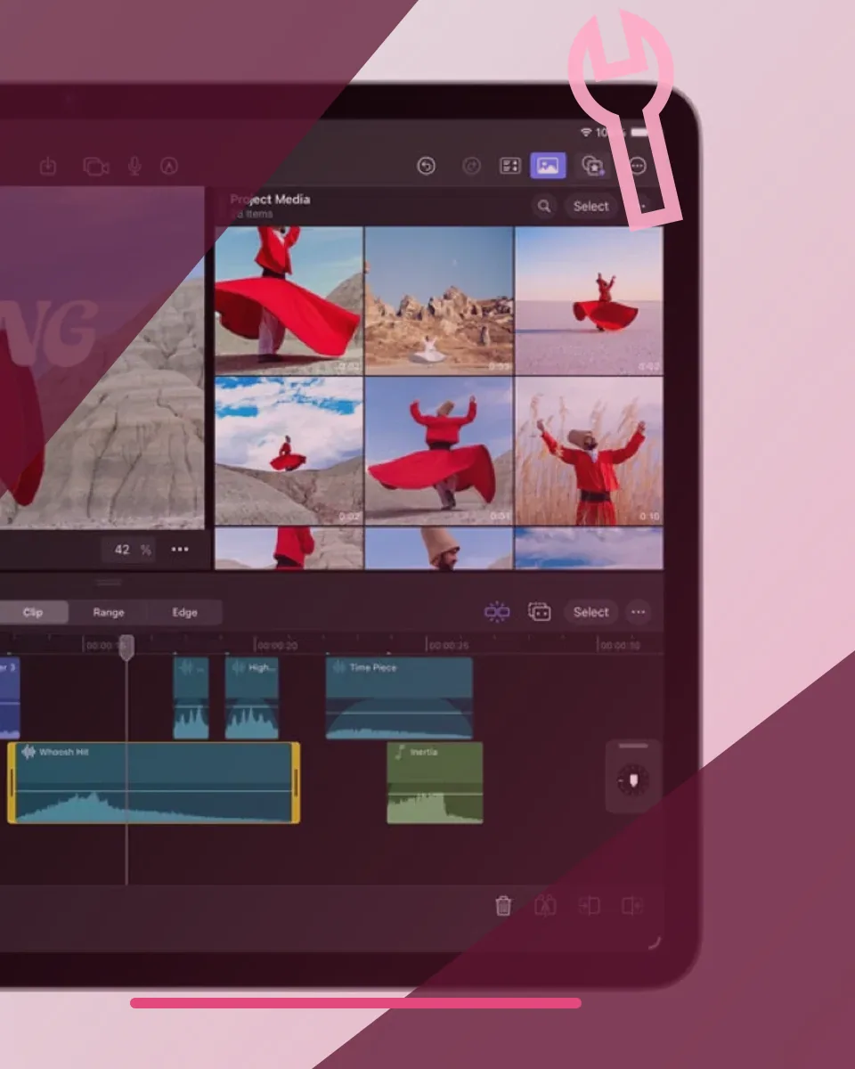Trim clip start to playhead icon
The width and height of the screenshot is (855, 1069).
click(x=589, y=906)
